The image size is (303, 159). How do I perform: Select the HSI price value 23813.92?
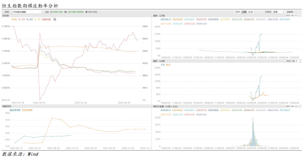pyautogui.click(x=58, y=12)
